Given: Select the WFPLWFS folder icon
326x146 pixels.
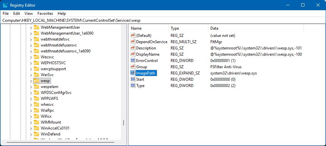Looking at the screenshot, I should point(36,99).
